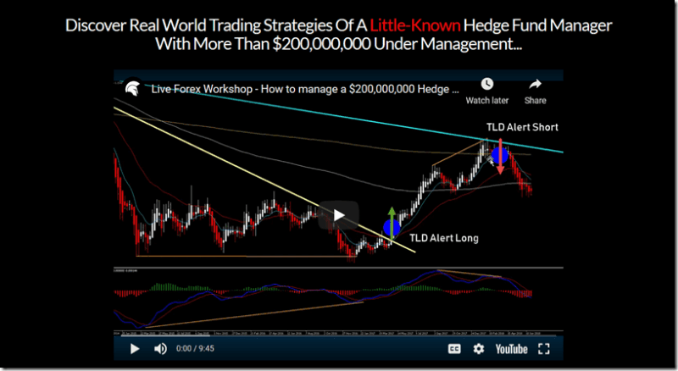Image resolution: width=678 pixels, height=371 pixels.
Task: Click the channel helmet avatar icon
Action: (x=133, y=87)
